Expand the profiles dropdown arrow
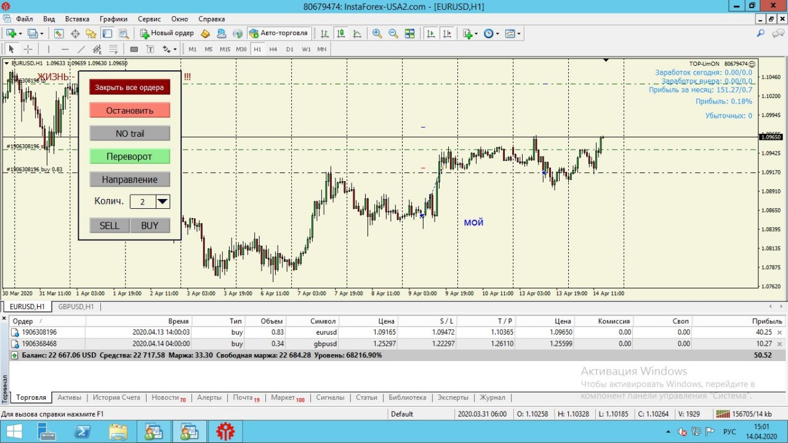 (x=42, y=33)
